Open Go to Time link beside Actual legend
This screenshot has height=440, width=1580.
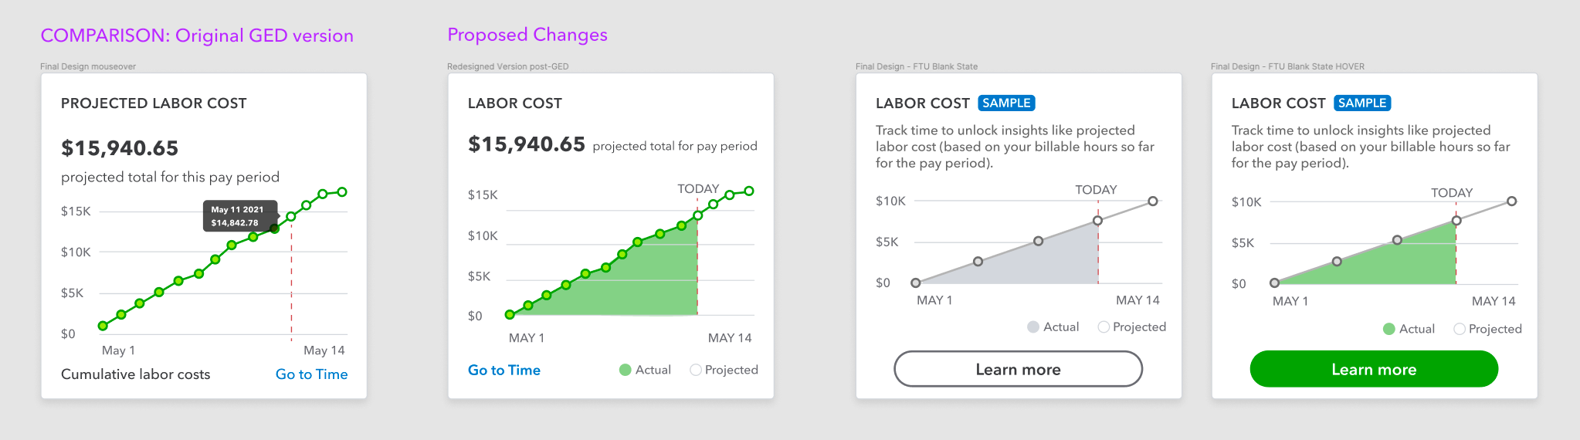503,371
